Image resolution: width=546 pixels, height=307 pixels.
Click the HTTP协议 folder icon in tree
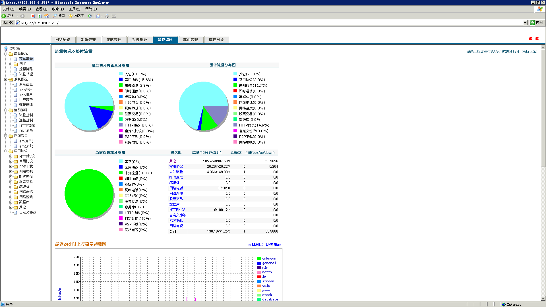click(16, 156)
